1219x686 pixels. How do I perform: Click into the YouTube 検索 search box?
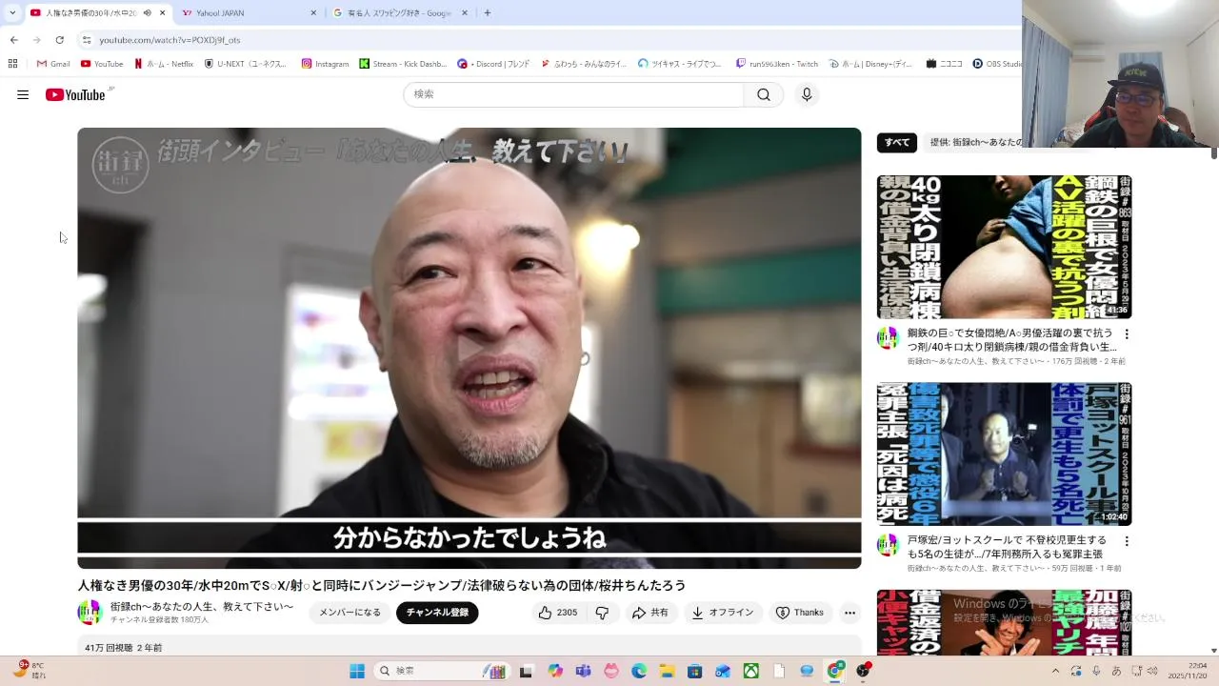[x=573, y=94]
